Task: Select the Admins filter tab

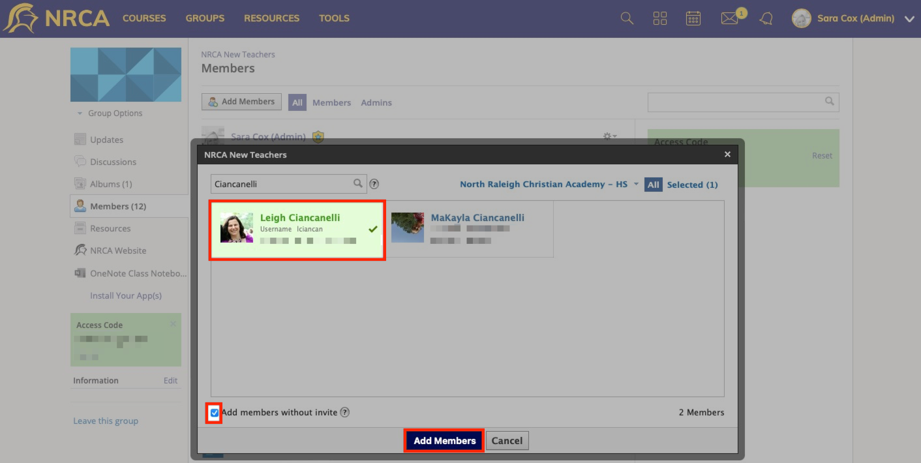Action: 376,102
